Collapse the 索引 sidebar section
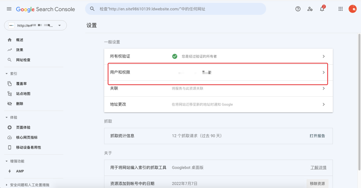 6,73
